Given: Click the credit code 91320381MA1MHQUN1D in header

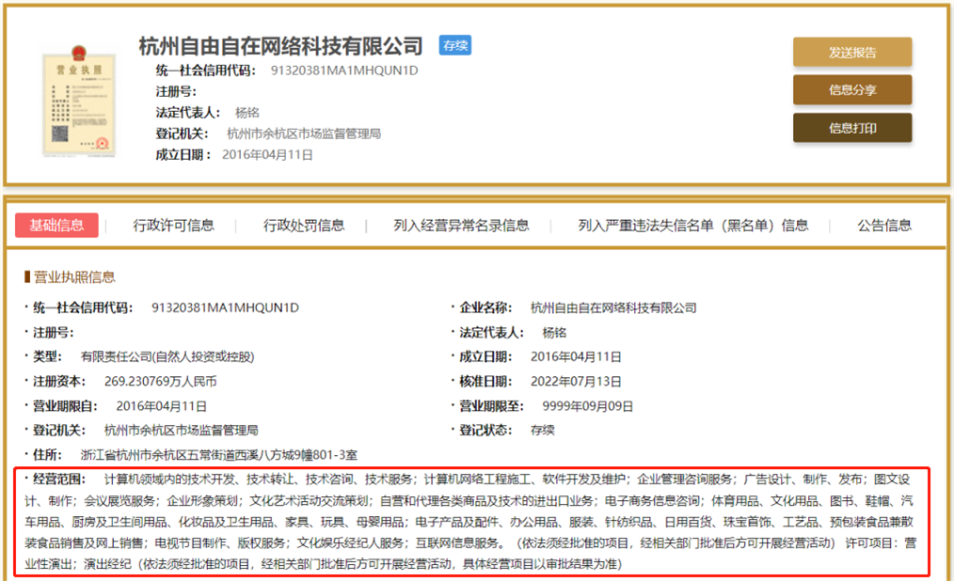Looking at the screenshot, I should [x=344, y=71].
